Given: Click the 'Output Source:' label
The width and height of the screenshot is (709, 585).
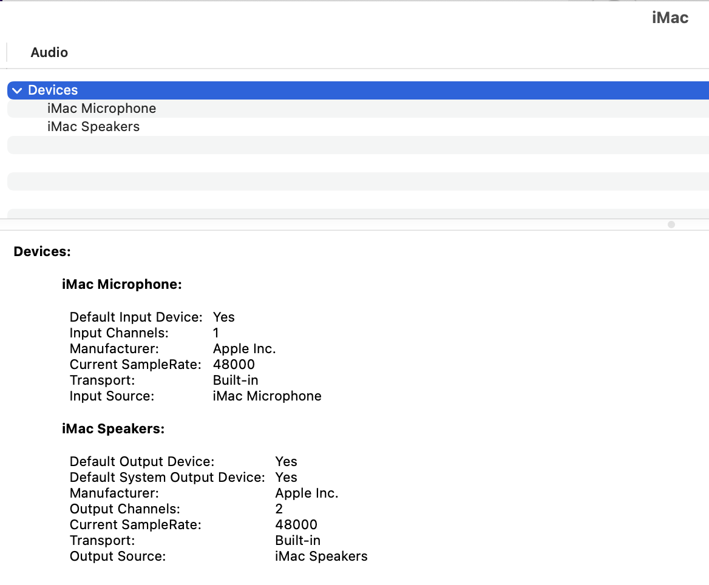Looking at the screenshot, I should pos(118,556).
